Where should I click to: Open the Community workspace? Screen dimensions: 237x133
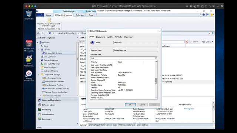coord(47,119)
